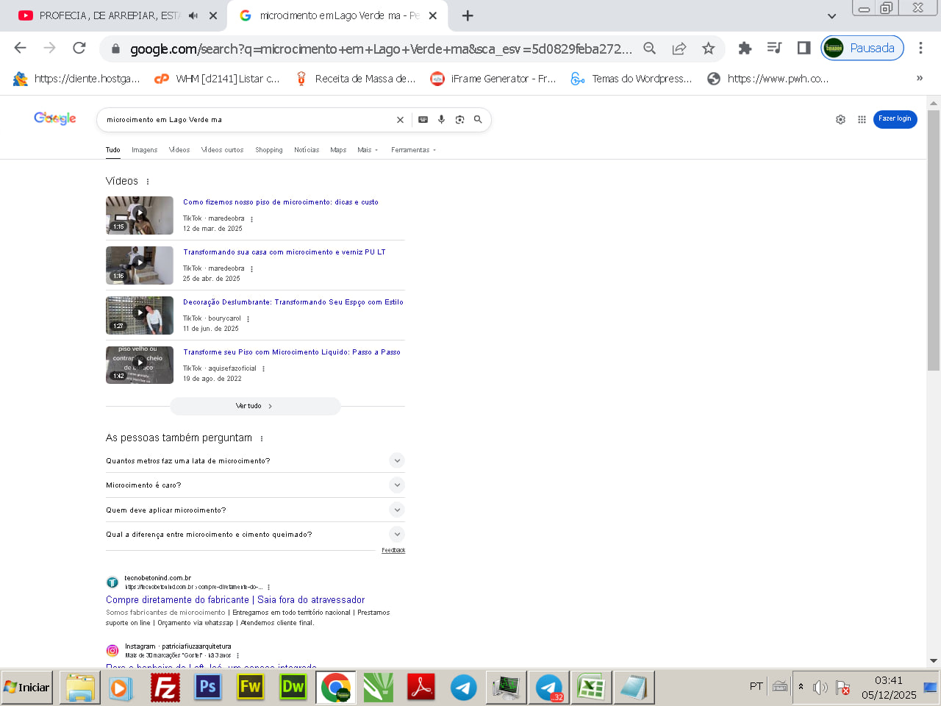Expand "Quem deve aplicar microcimento?" question

point(397,510)
